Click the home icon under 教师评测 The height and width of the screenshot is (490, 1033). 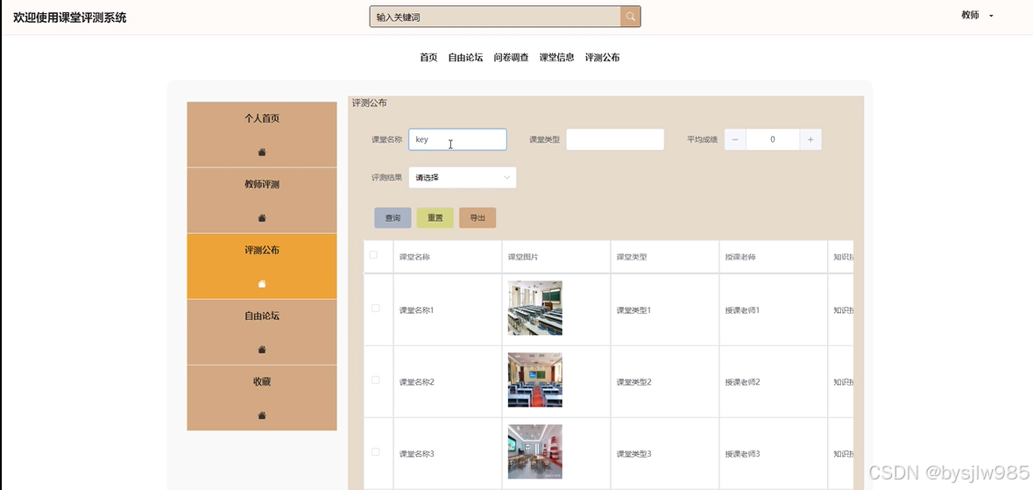(x=262, y=218)
